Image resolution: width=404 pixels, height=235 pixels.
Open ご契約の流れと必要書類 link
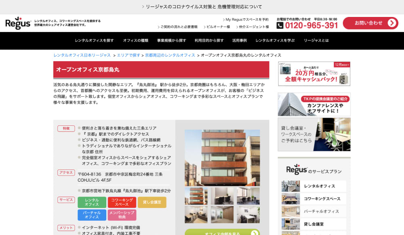coord(177,27)
